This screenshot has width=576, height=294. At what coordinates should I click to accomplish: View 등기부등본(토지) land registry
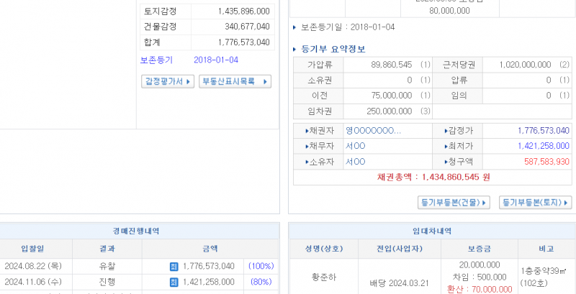[x=535, y=203]
